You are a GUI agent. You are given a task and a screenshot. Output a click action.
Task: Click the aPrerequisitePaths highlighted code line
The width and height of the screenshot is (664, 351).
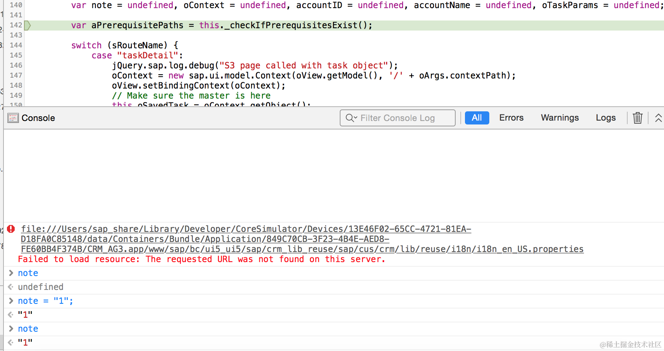pyautogui.click(x=222, y=26)
